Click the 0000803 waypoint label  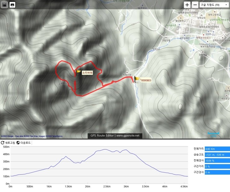click(146, 80)
